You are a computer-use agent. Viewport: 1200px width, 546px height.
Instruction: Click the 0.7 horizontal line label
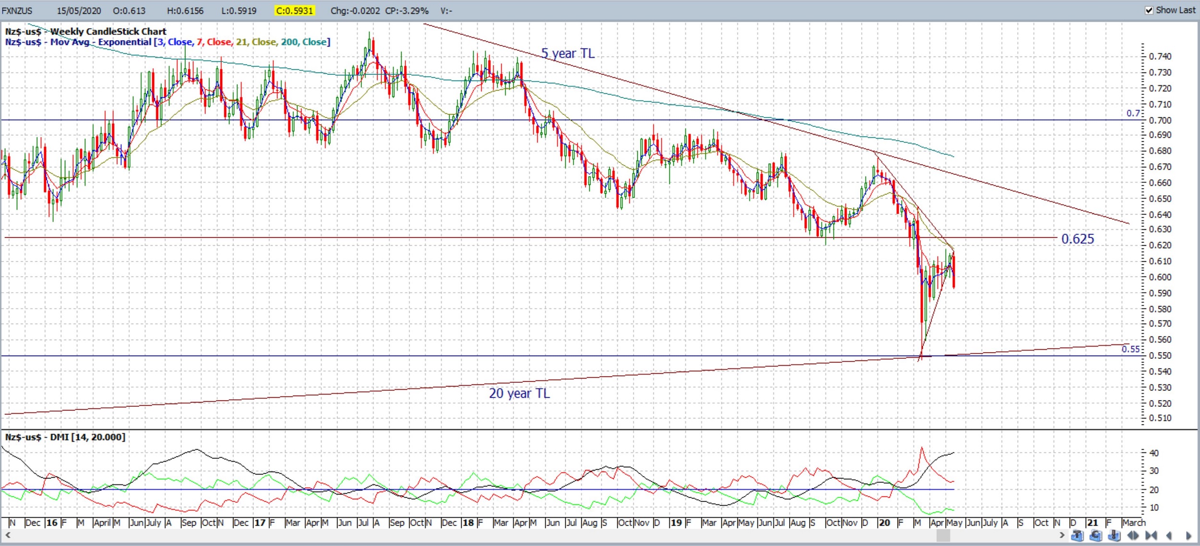pos(1133,113)
